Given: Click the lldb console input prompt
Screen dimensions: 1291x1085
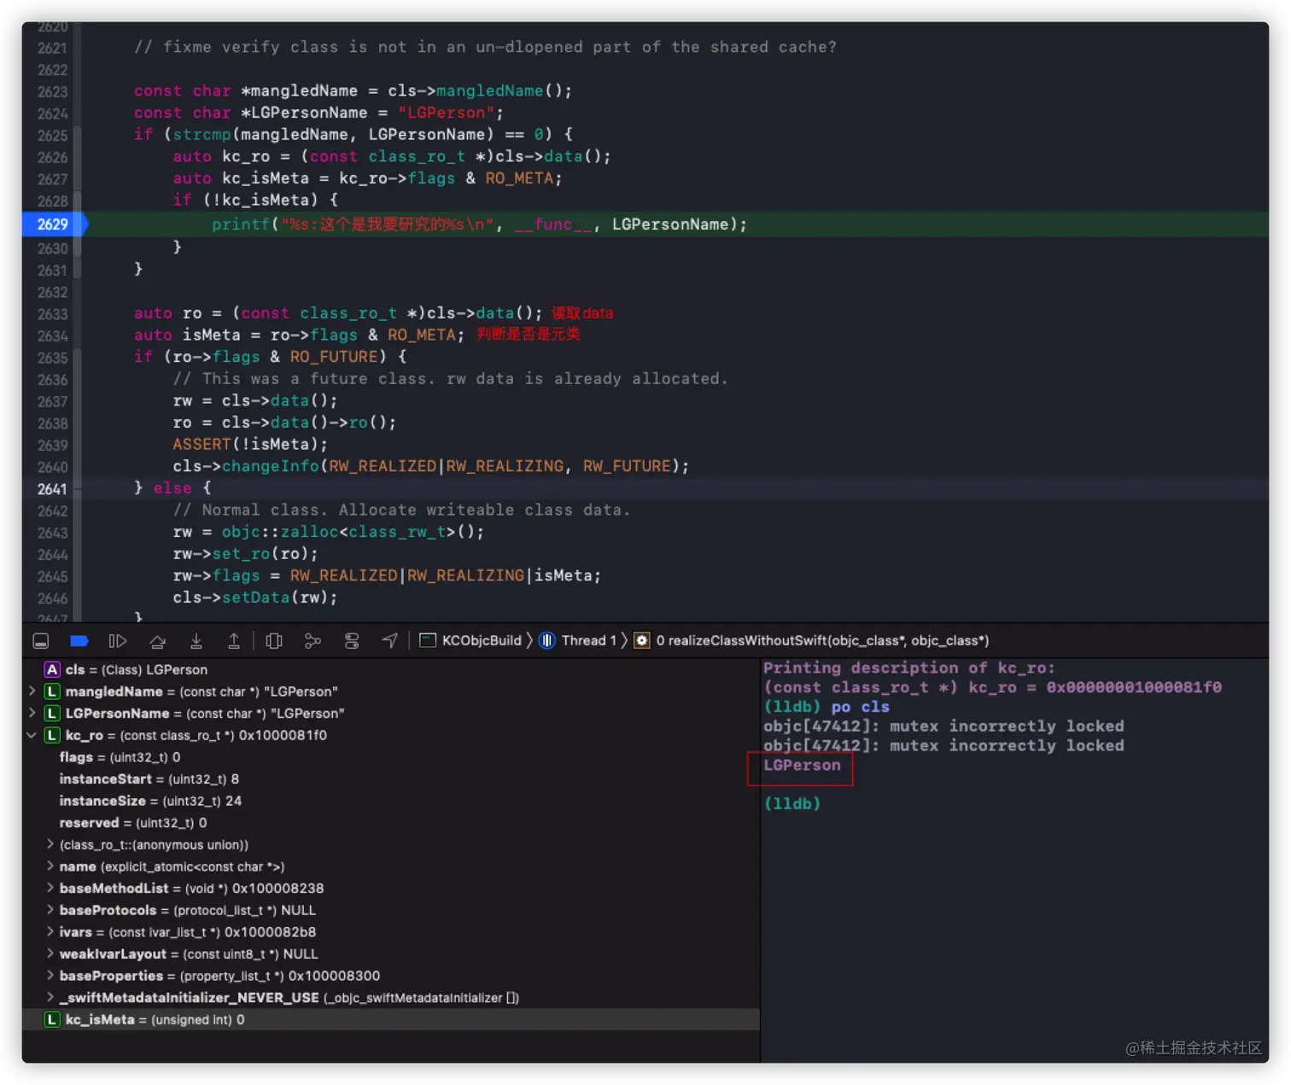Looking at the screenshot, I should tap(792, 804).
